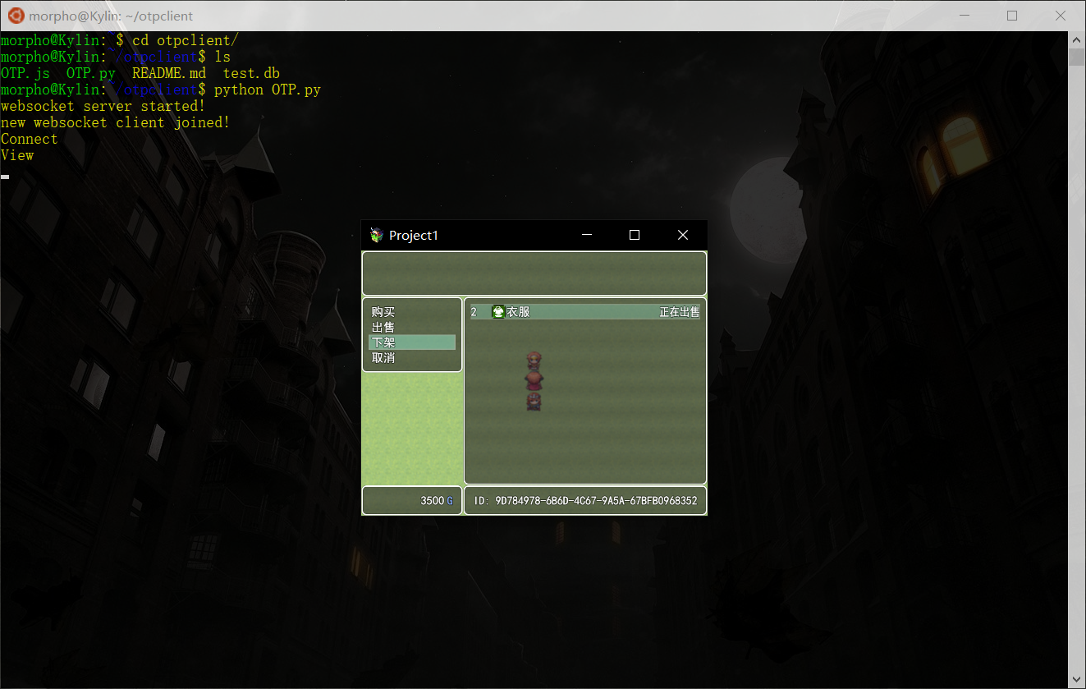Click README.md in the ls output
1086x689 pixels.
(x=169, y=73)
